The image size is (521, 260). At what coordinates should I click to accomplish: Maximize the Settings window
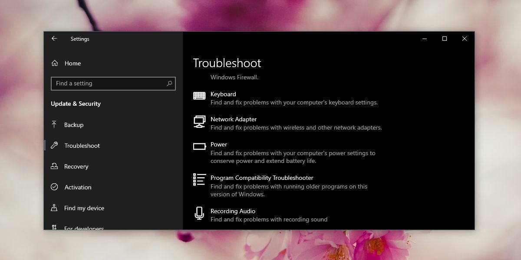444,39
